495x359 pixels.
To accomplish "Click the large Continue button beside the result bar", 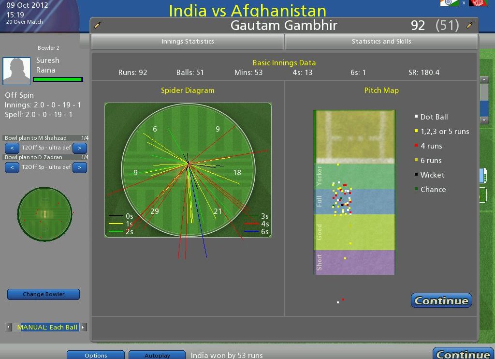I will 463,353.
